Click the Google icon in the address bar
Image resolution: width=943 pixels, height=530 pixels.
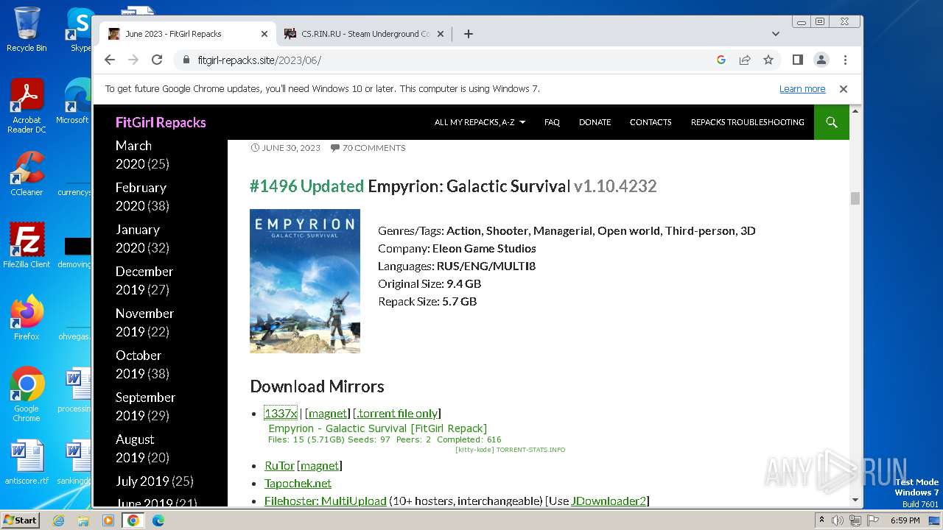[721, 60]
